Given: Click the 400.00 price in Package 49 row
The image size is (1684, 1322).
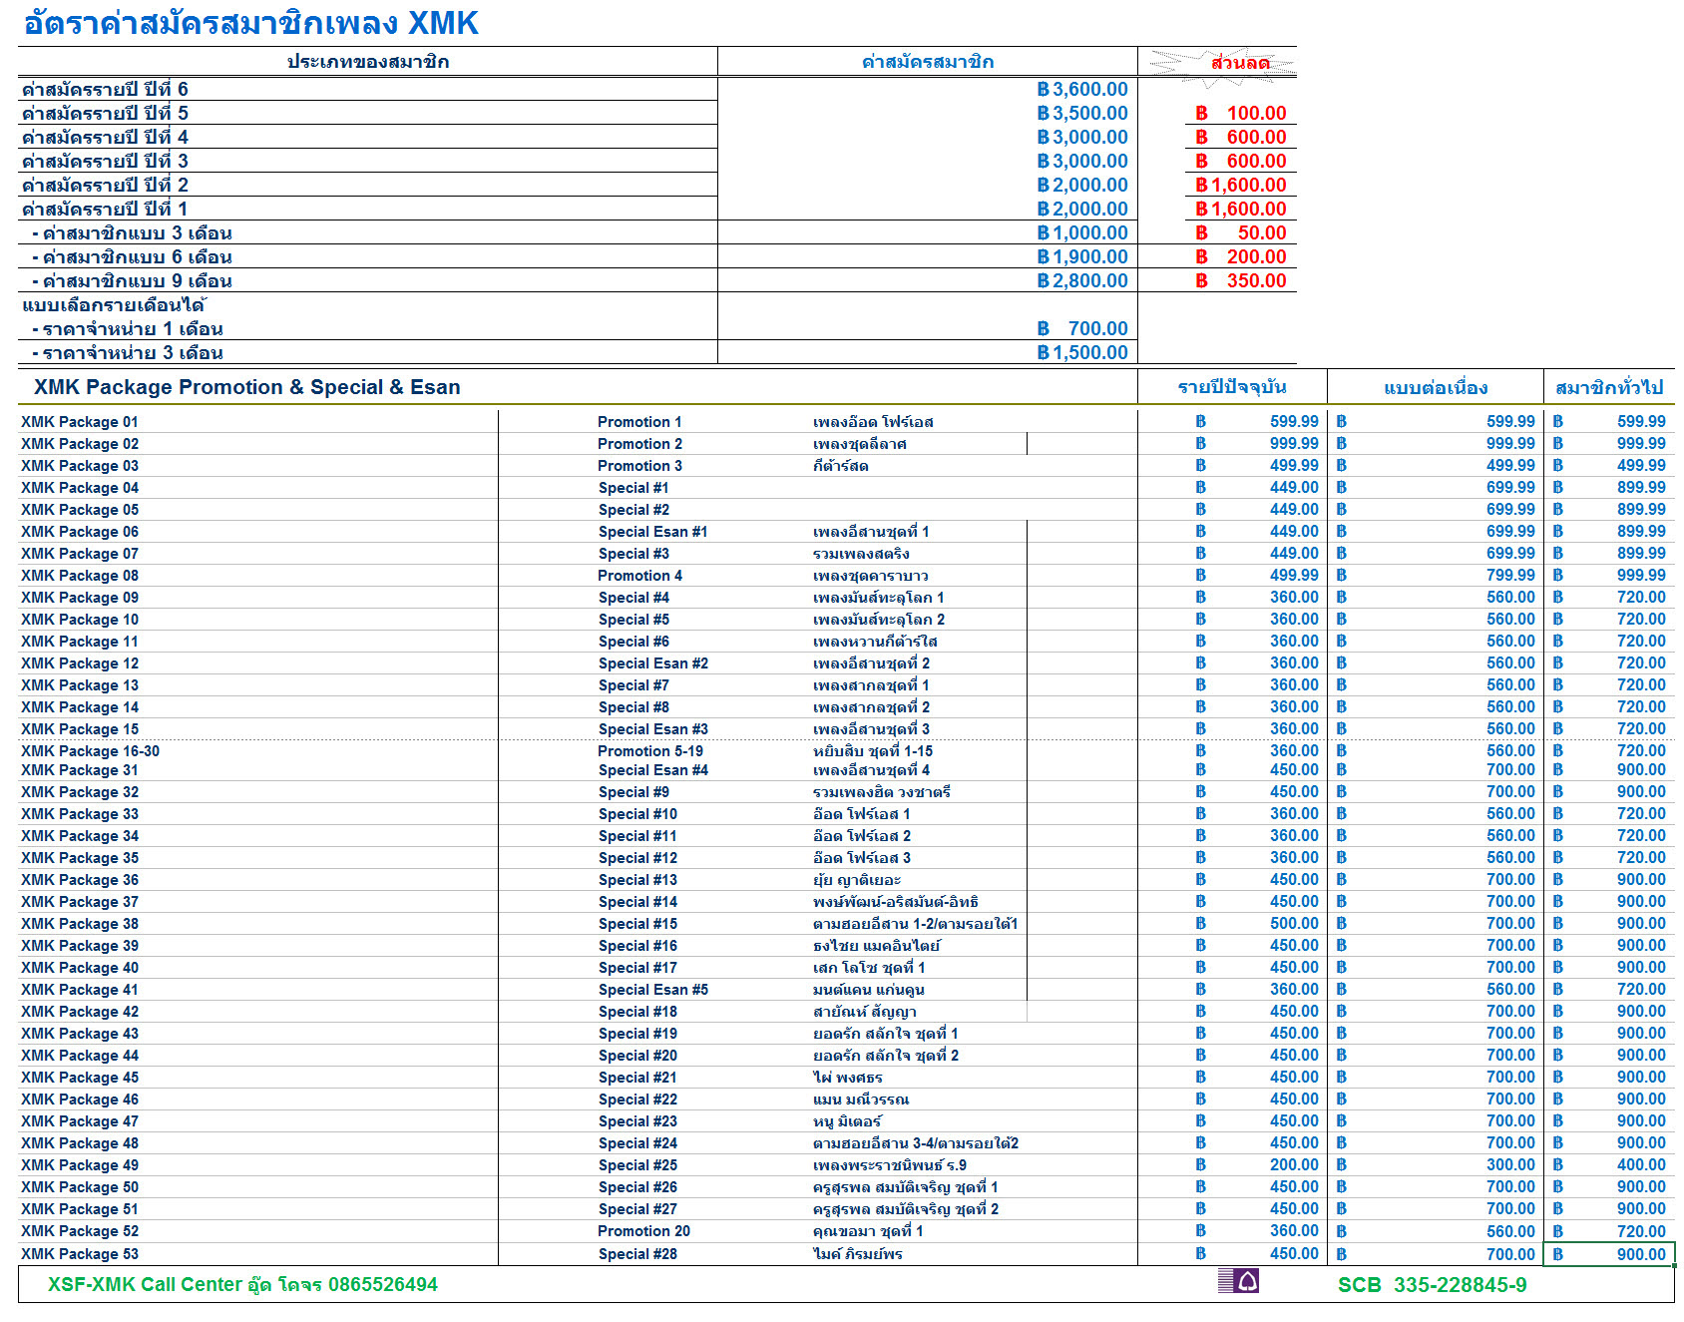Looking at the screenshot, I should tap(1641, 1165).
